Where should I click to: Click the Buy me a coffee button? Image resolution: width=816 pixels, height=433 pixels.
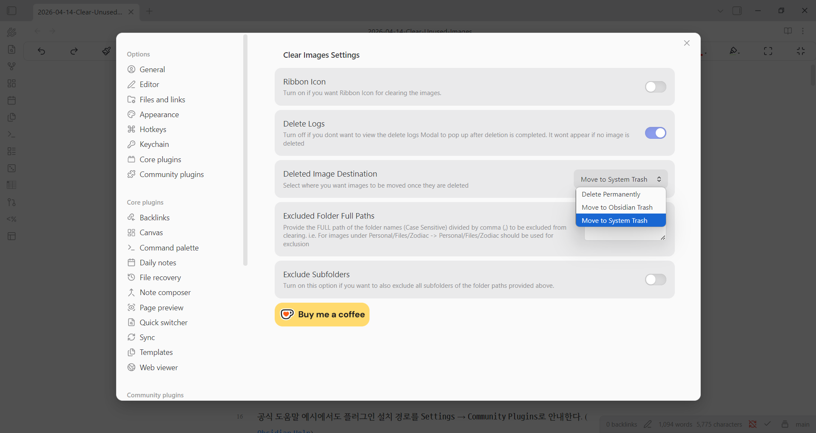click(x=322, y=315)
